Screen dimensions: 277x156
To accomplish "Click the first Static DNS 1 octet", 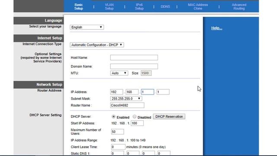I will [x=117, y=153].
